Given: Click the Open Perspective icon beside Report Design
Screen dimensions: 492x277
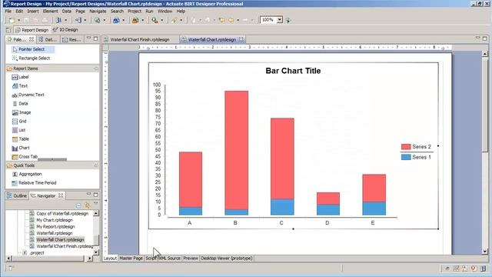Looking at the screenshot, I should click(x=8, y=30).
